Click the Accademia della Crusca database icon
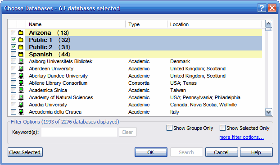 point(21,112)
